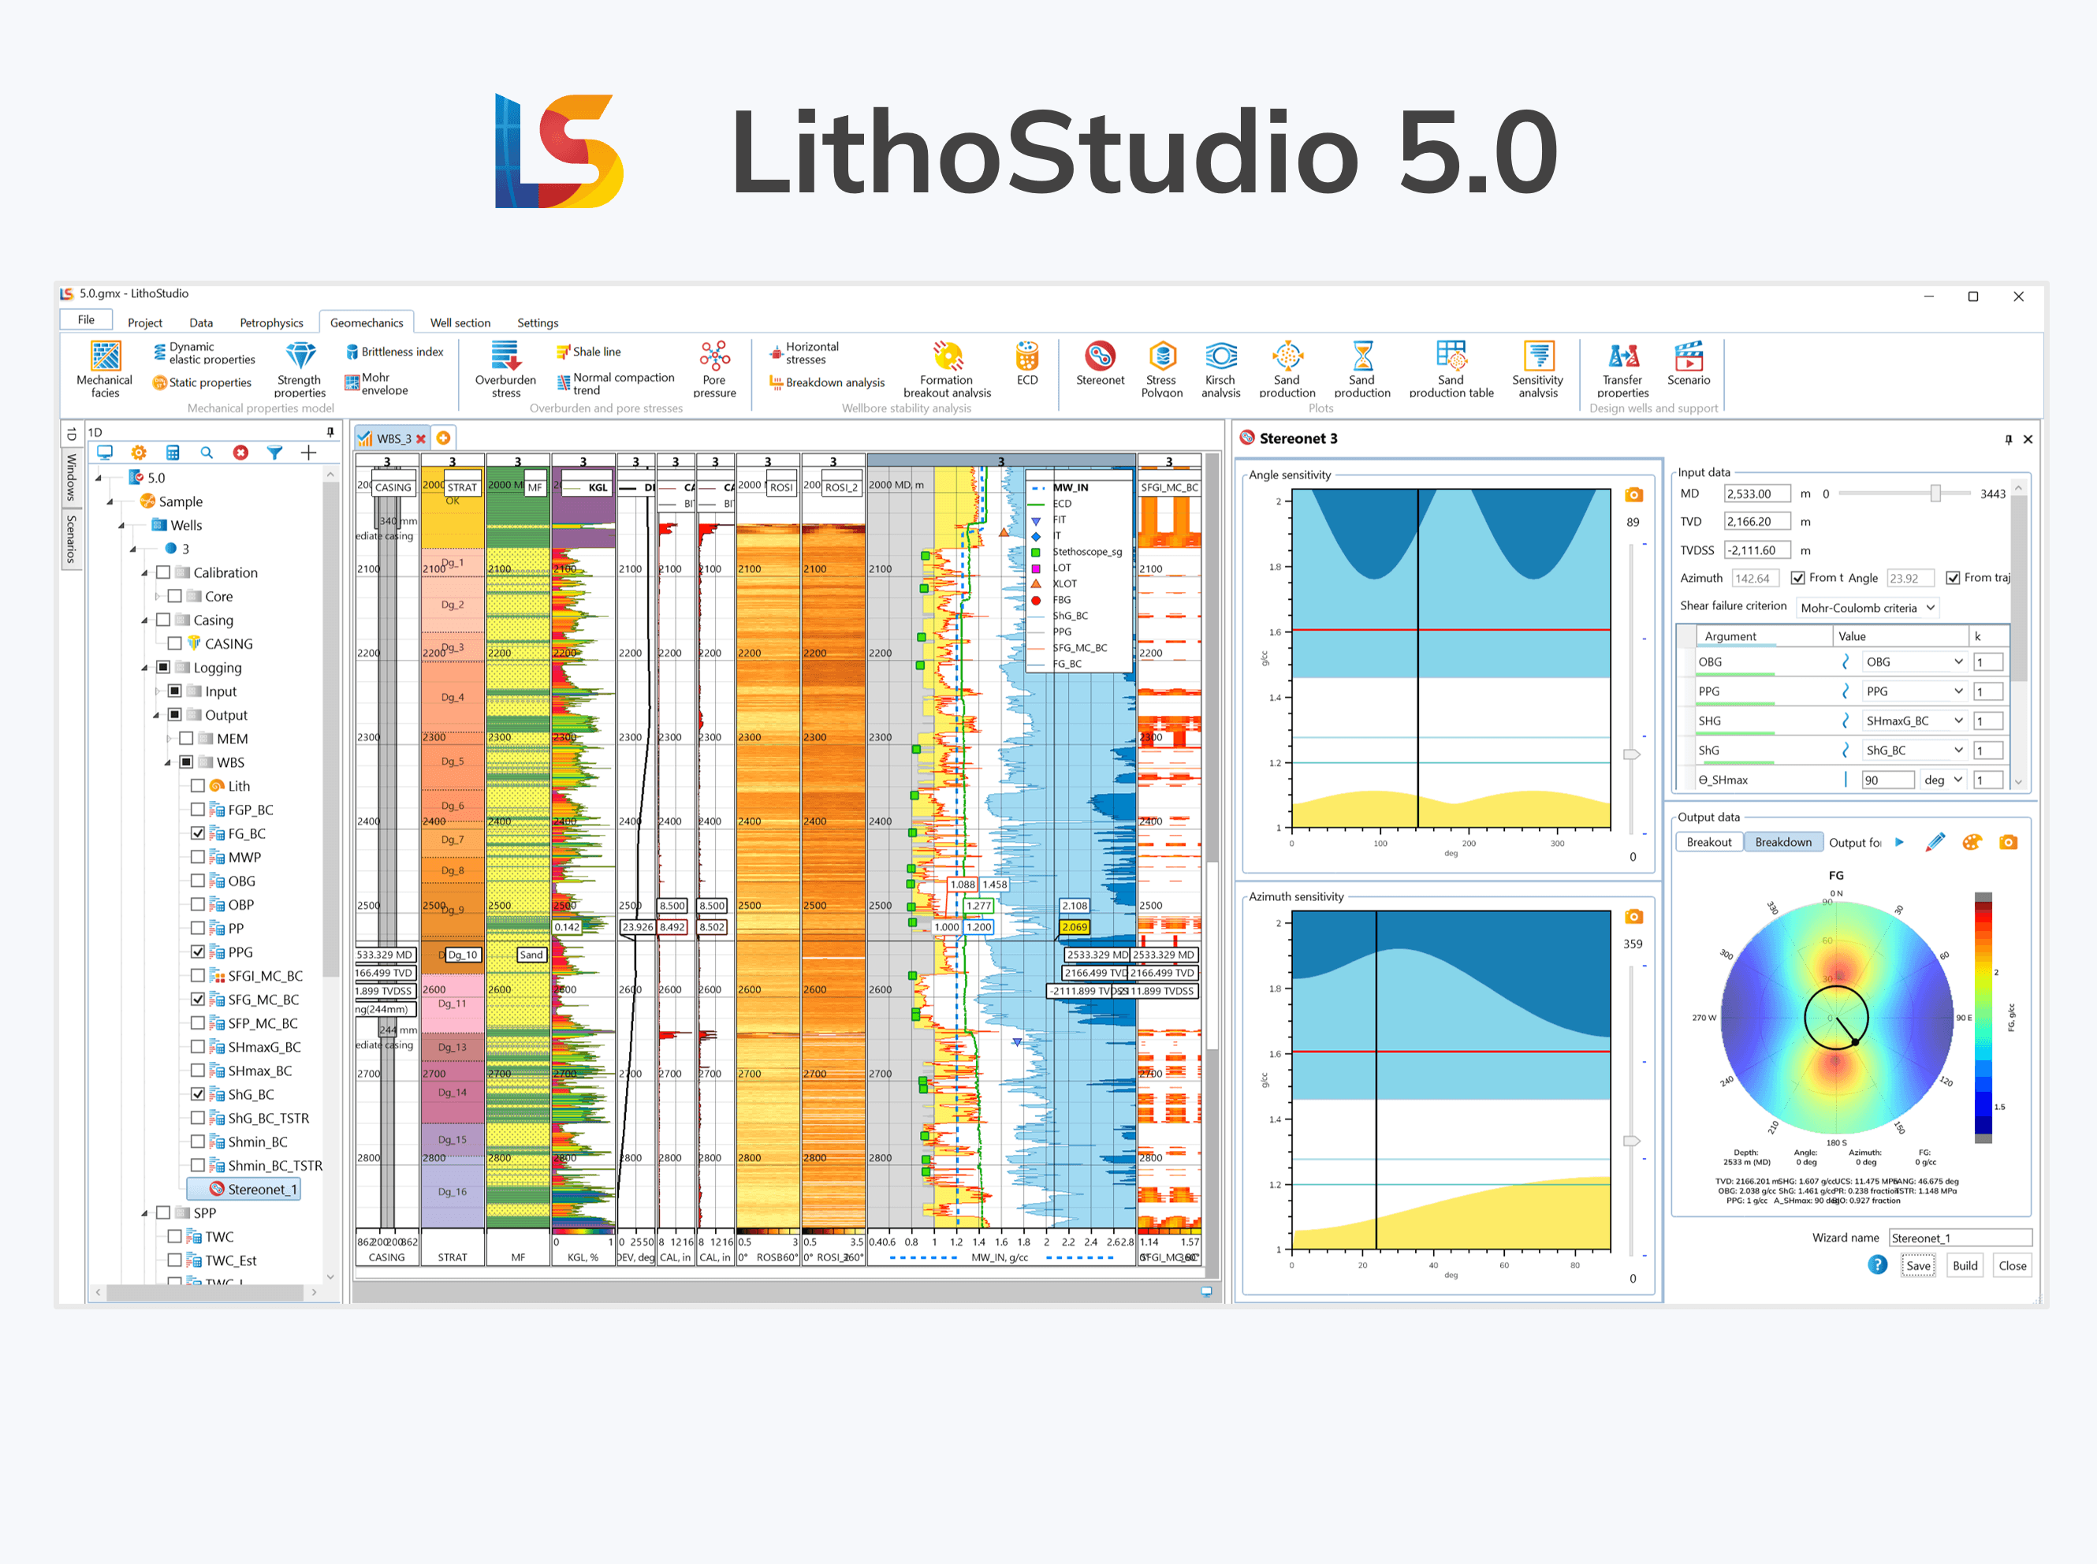
Task: Open Strength properties tool
Action: [x=300, y=369]
